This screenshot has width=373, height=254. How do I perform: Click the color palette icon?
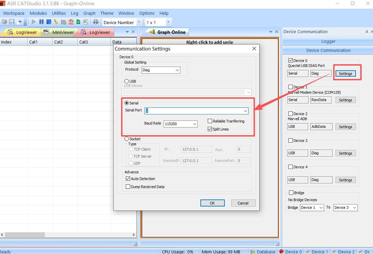71,22
